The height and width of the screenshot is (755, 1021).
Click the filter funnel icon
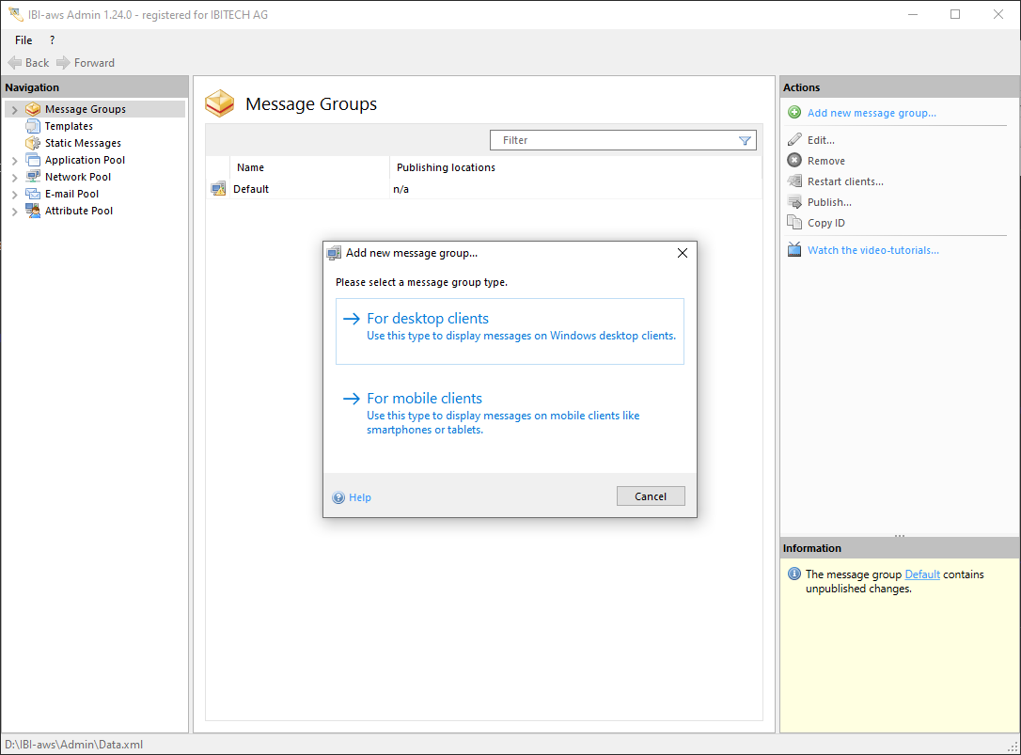tap(745, 140)
